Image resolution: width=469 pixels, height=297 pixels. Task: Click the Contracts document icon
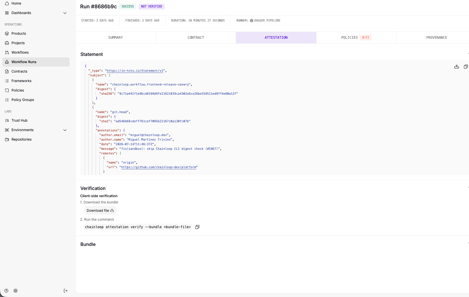7,71
